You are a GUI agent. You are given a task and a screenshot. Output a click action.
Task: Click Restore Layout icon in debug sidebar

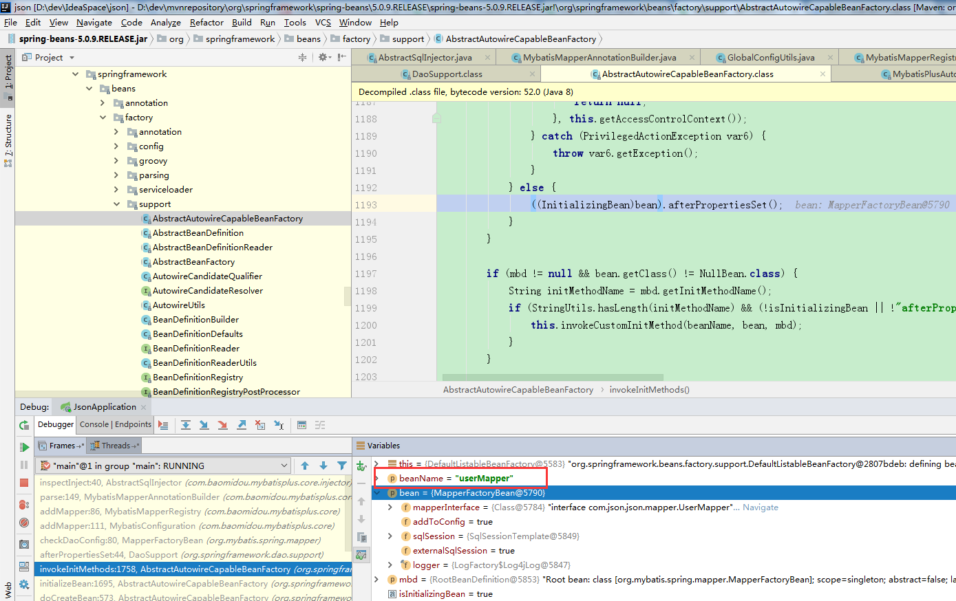pyautogui.click(x=24, y=567)
